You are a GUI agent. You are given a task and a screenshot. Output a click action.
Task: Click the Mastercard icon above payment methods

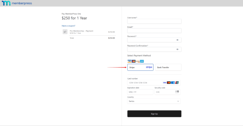[x=134, y=61]
